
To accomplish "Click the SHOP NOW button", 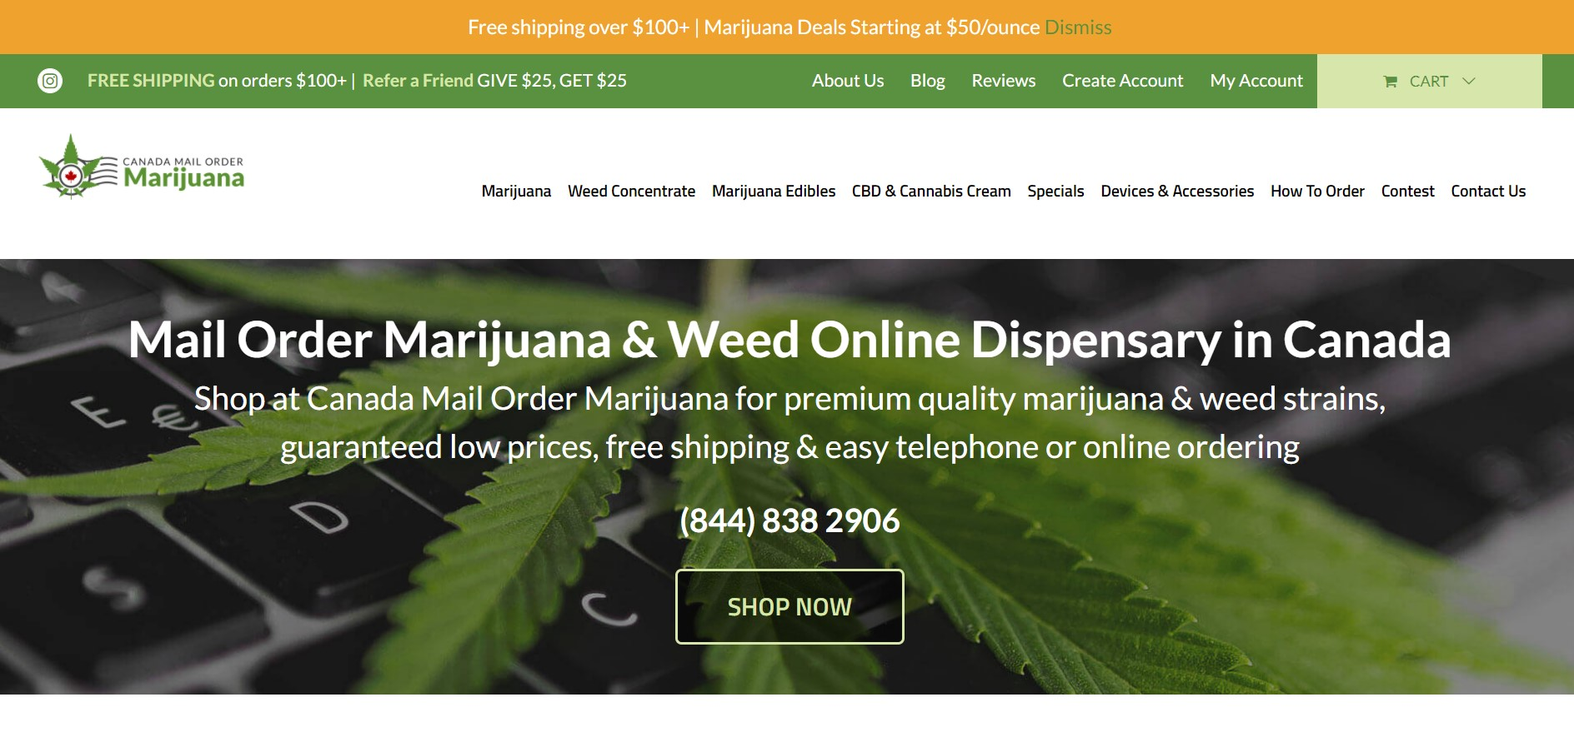I will point(790,606).
